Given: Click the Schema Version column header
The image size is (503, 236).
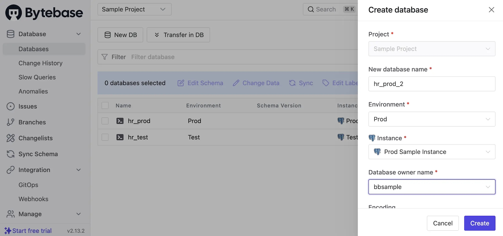Looking at the screenshot, I should (279, 106).
